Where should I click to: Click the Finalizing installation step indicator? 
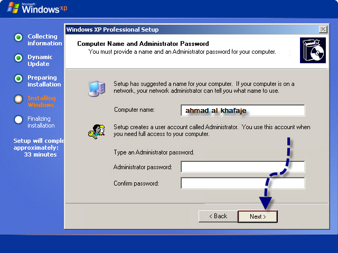pos(18,119)
